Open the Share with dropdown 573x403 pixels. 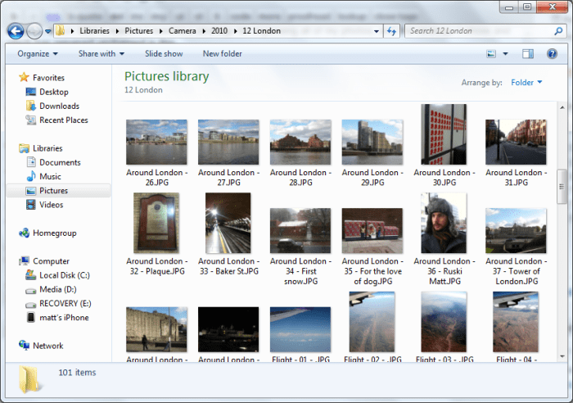(x=101, y=54)
